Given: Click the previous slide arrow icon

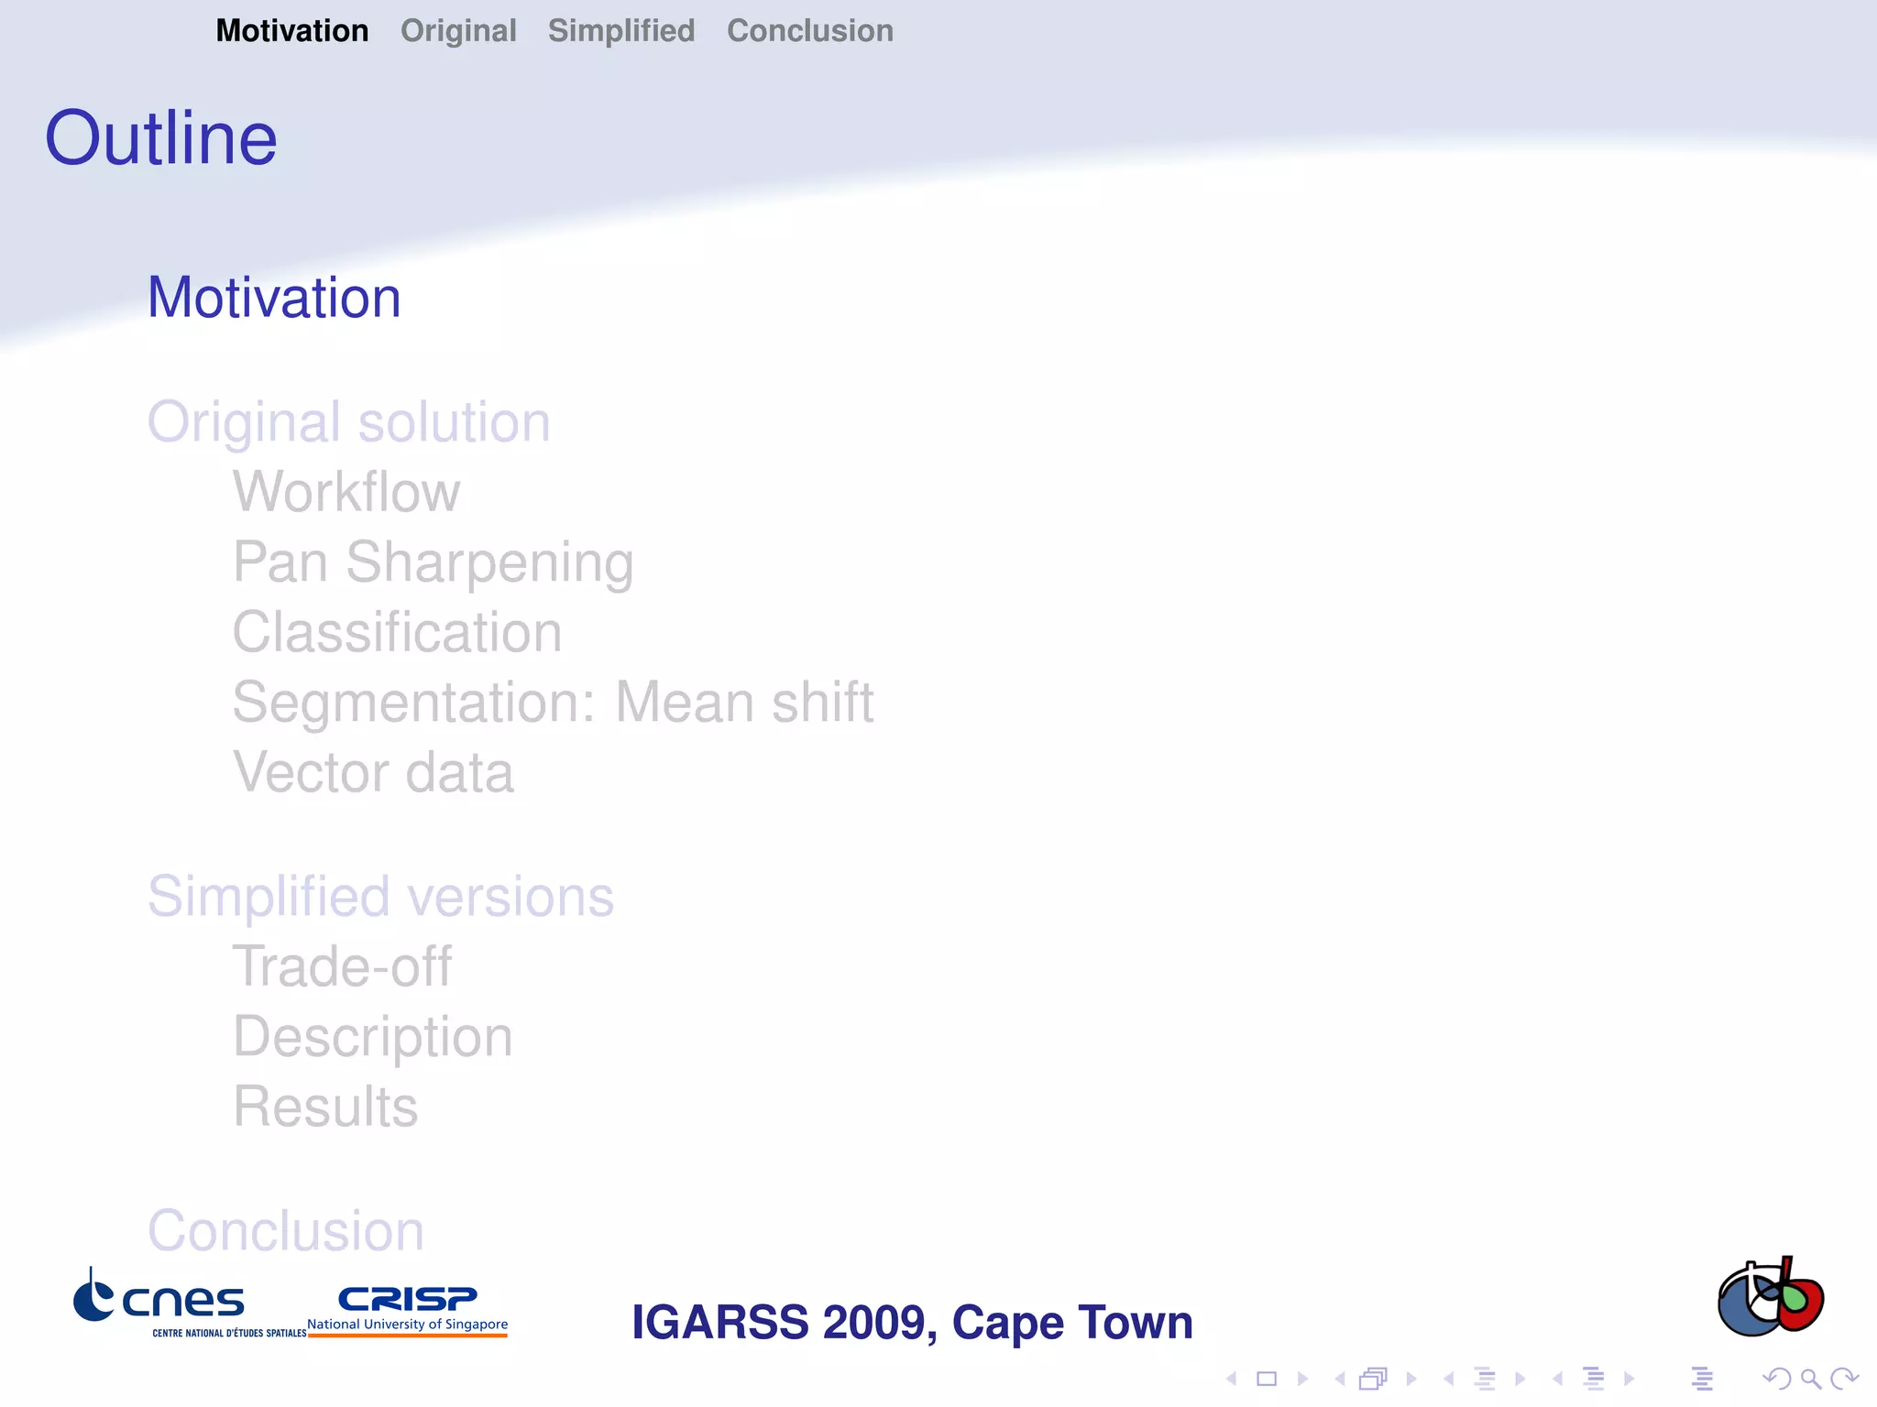Looking at the screenshot, I should 1232,1379.
